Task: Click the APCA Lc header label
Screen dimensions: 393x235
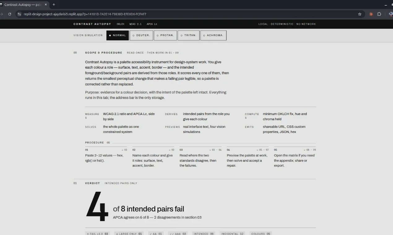Action: click(x=152, y=24)
